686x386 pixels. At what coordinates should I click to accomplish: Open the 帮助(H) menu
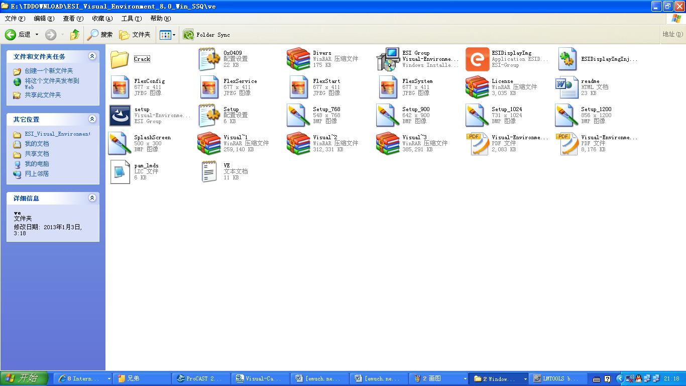click(x=161, y=19)
